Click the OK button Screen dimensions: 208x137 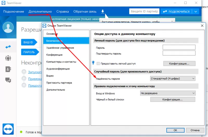coord(175,130)
